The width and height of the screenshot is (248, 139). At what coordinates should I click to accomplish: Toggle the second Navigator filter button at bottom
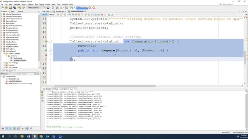click(x=7, y=129)
